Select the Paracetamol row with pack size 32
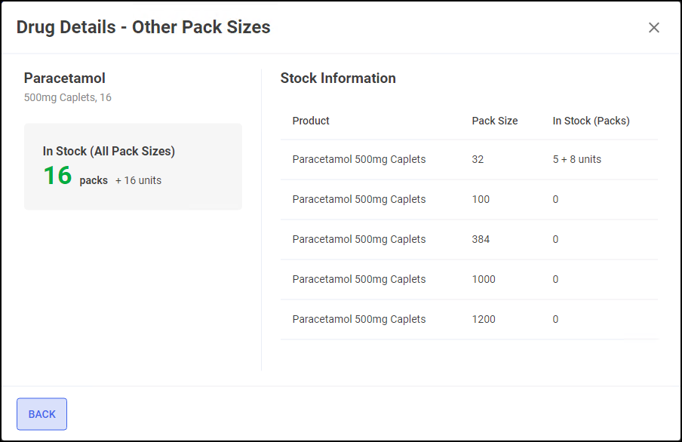 [359, 159]
